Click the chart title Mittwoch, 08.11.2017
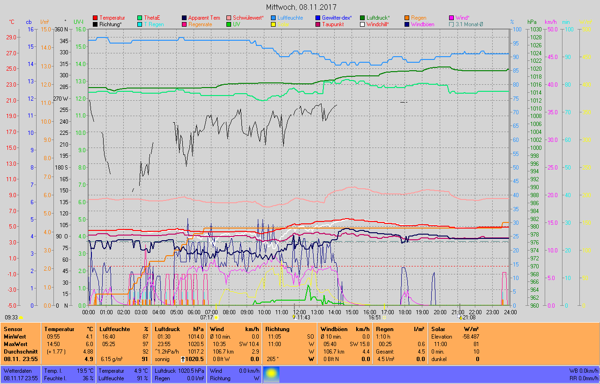This screenshot has width=600, height=384. 300,7
